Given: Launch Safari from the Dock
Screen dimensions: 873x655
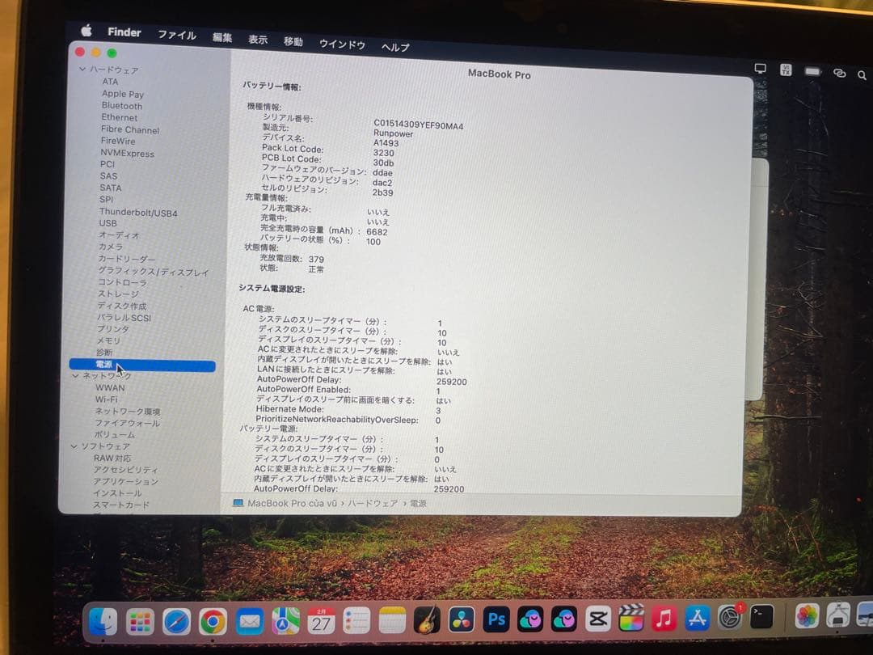Looking at the screenshot, I should pos(176,622).
